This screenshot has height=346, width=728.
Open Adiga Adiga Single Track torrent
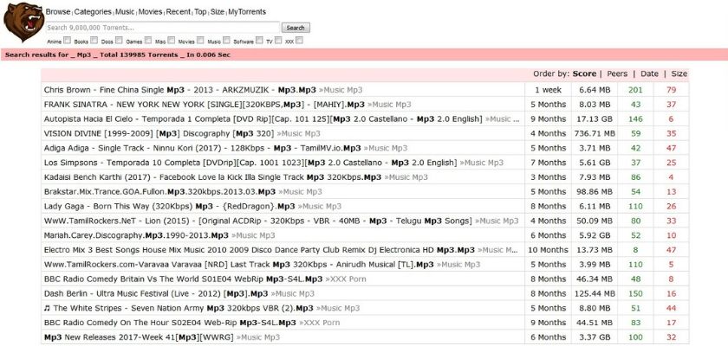tap(203, 148)
